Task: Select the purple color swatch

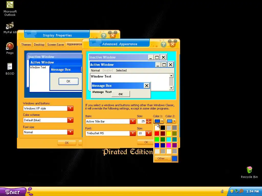Action: 174,145
